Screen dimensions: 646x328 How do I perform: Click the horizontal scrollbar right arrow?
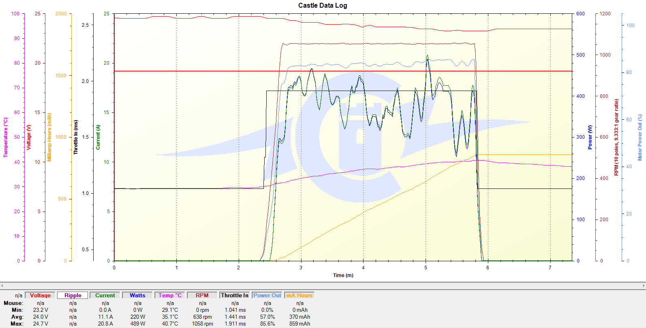[644, 286]
